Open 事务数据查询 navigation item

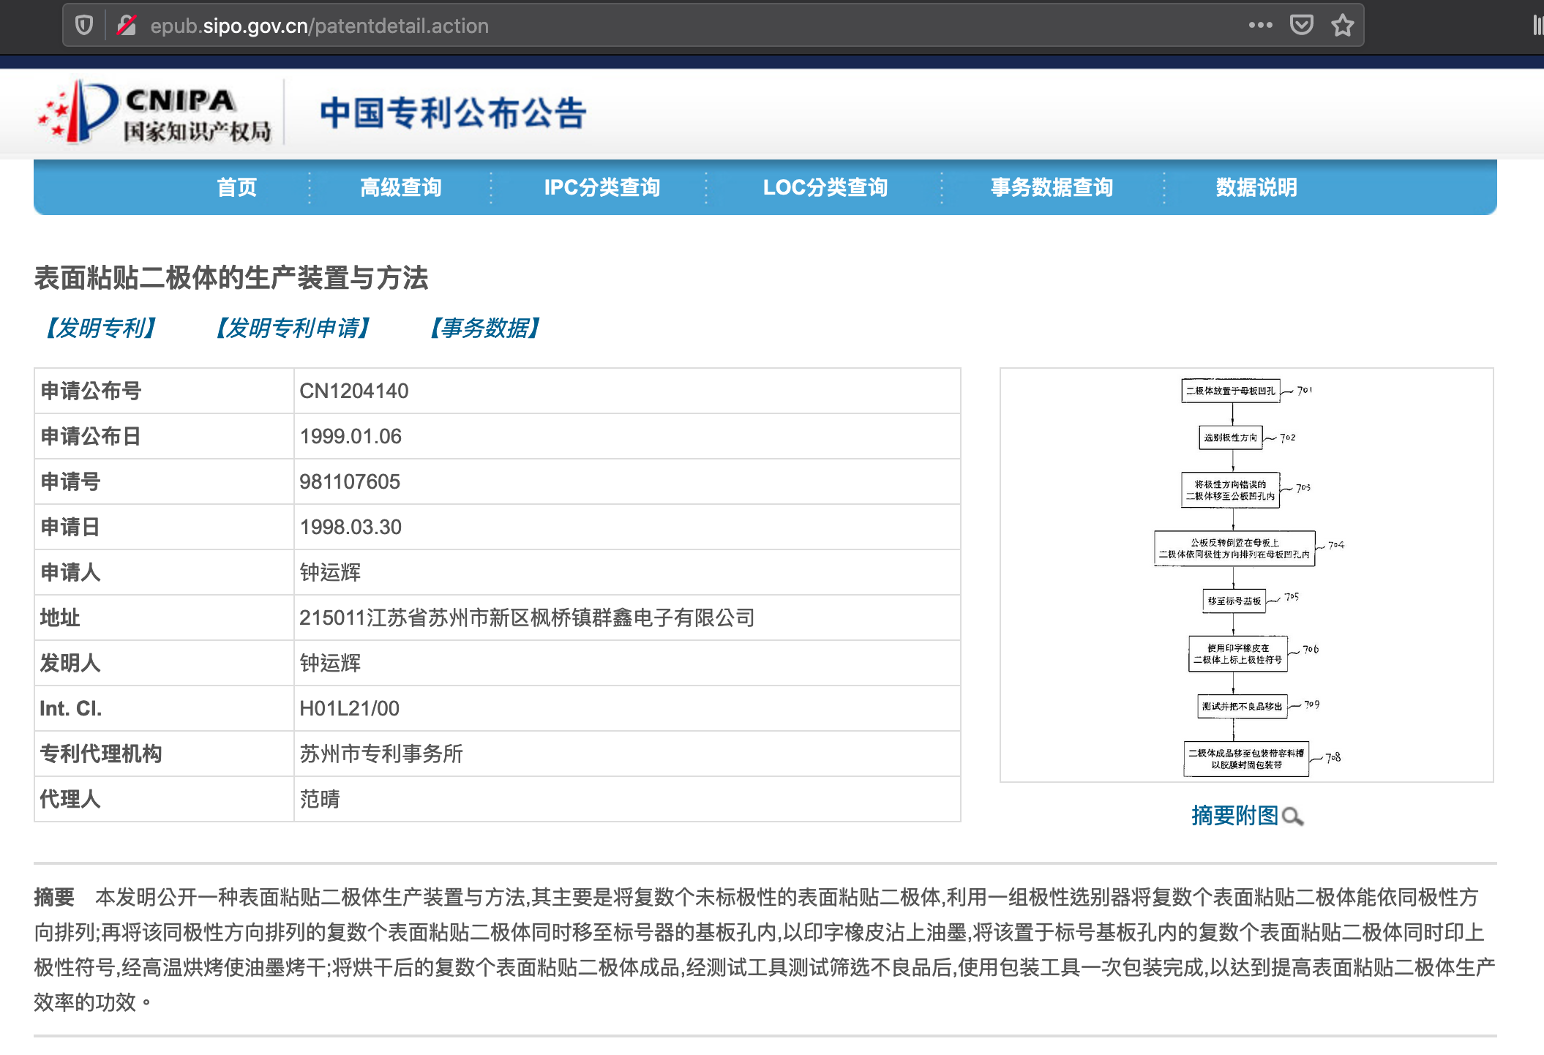[1052, 187]
